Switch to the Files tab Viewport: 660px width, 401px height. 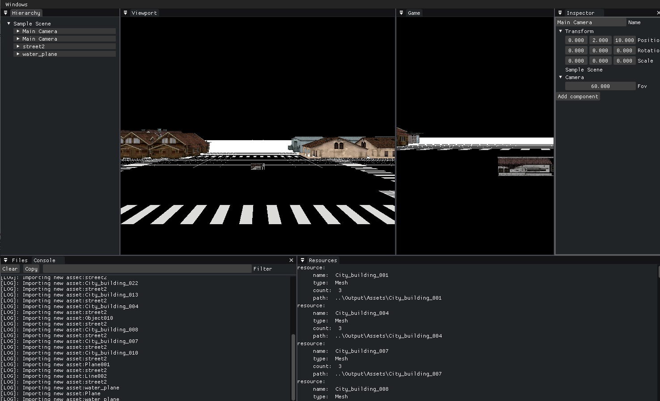tap(20, 260)
